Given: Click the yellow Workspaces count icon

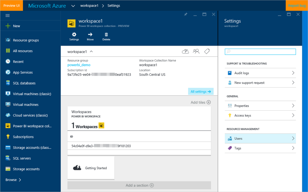Looking at the screenshot, I should pyautogui.click(x=101, y=125).
